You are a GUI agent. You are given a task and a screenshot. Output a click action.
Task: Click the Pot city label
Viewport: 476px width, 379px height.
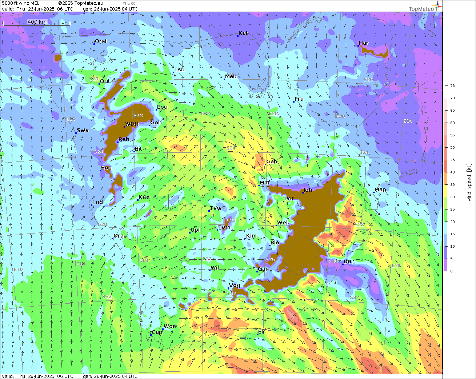click(289, 199)
